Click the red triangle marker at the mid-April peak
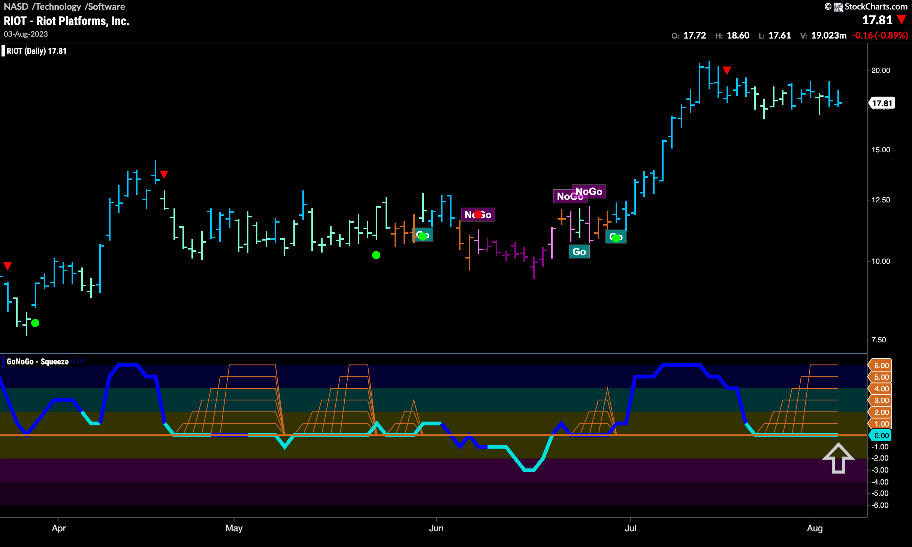912x547 pixels. tap(164, 175)
